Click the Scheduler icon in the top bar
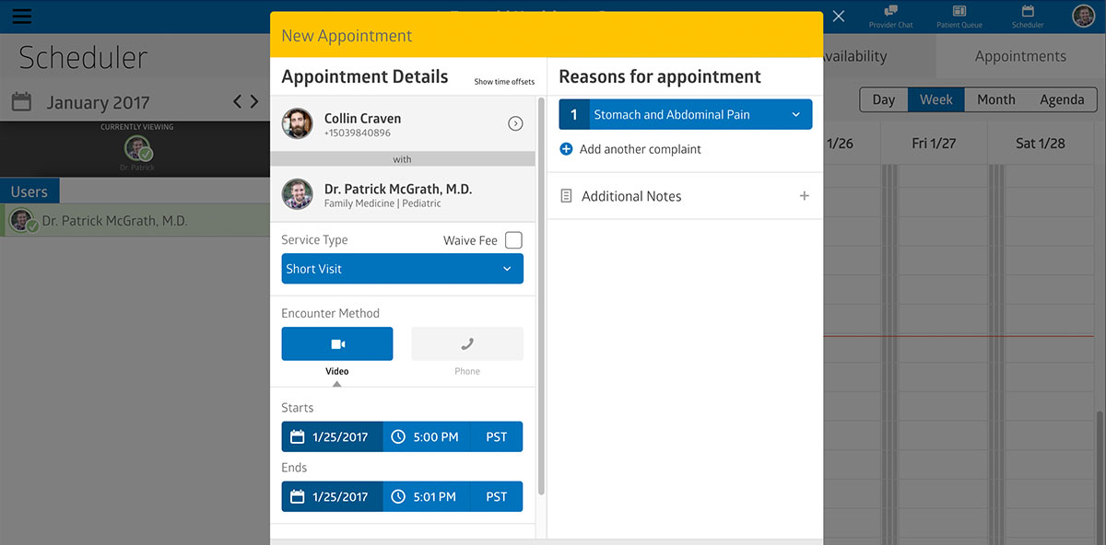1106x545 pixels. click(x=1028, y=16)
